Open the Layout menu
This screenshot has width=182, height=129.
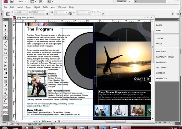(x=20, y=7)
